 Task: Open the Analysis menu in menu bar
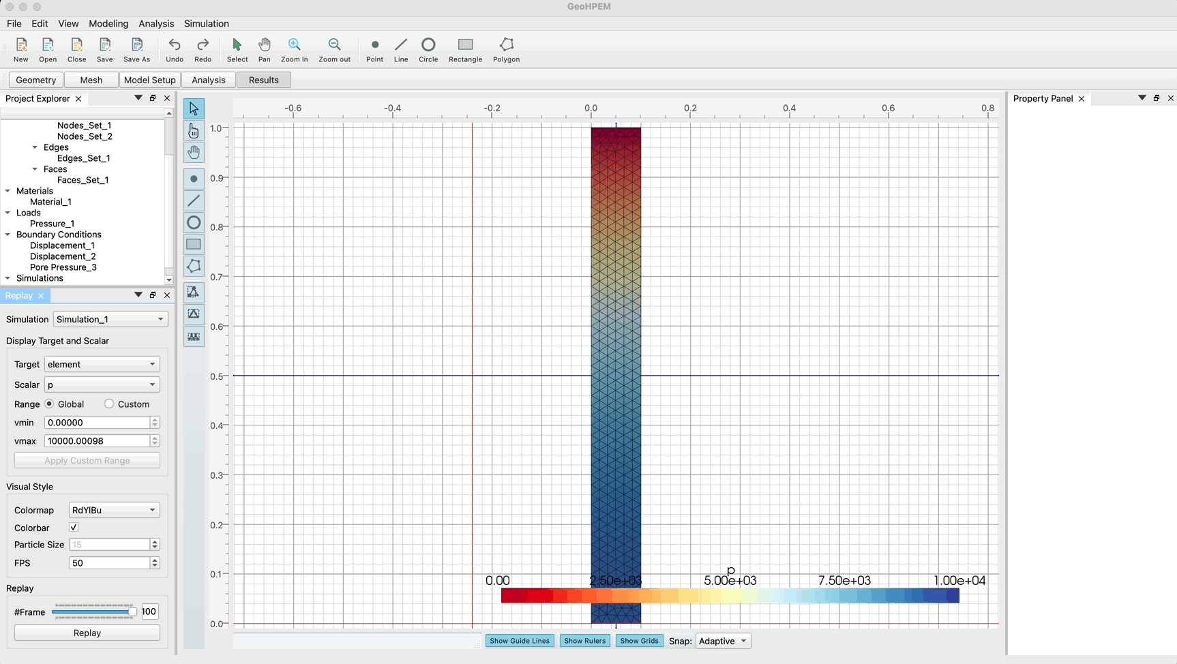coord(156,24)
